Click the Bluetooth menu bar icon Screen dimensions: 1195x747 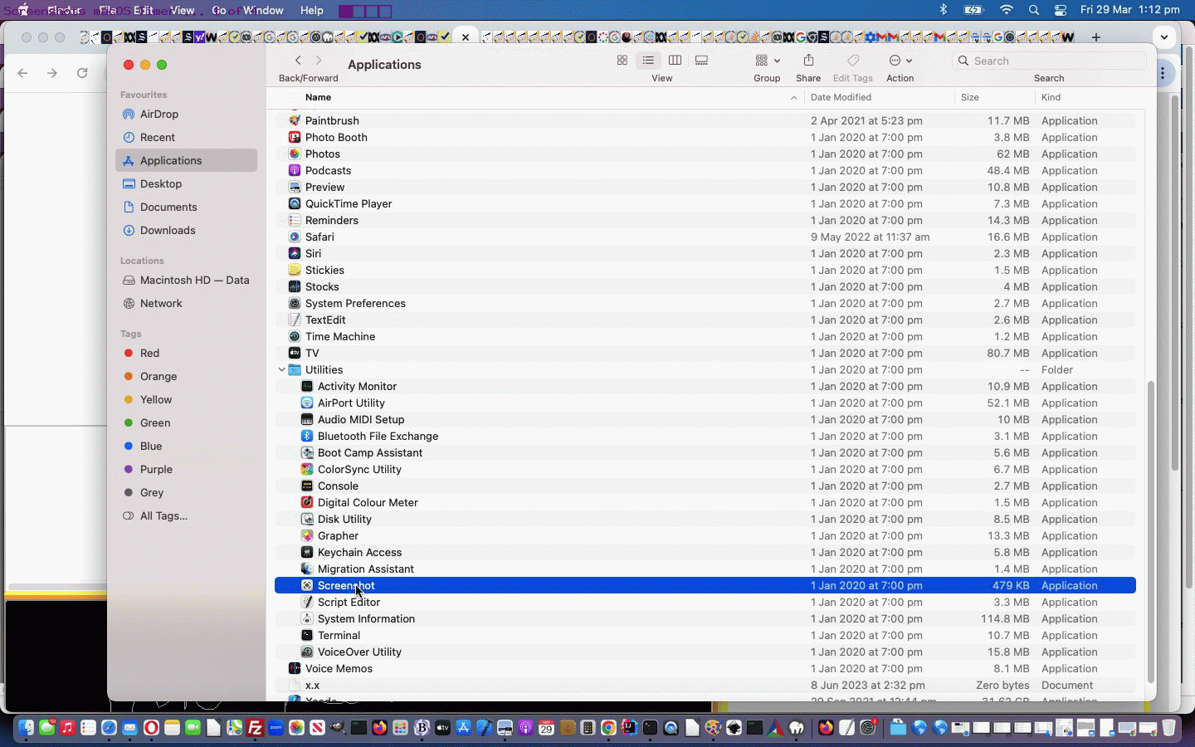[943, 10]
